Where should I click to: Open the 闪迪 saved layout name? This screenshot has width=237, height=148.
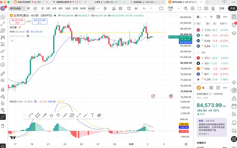pos(170,8)
